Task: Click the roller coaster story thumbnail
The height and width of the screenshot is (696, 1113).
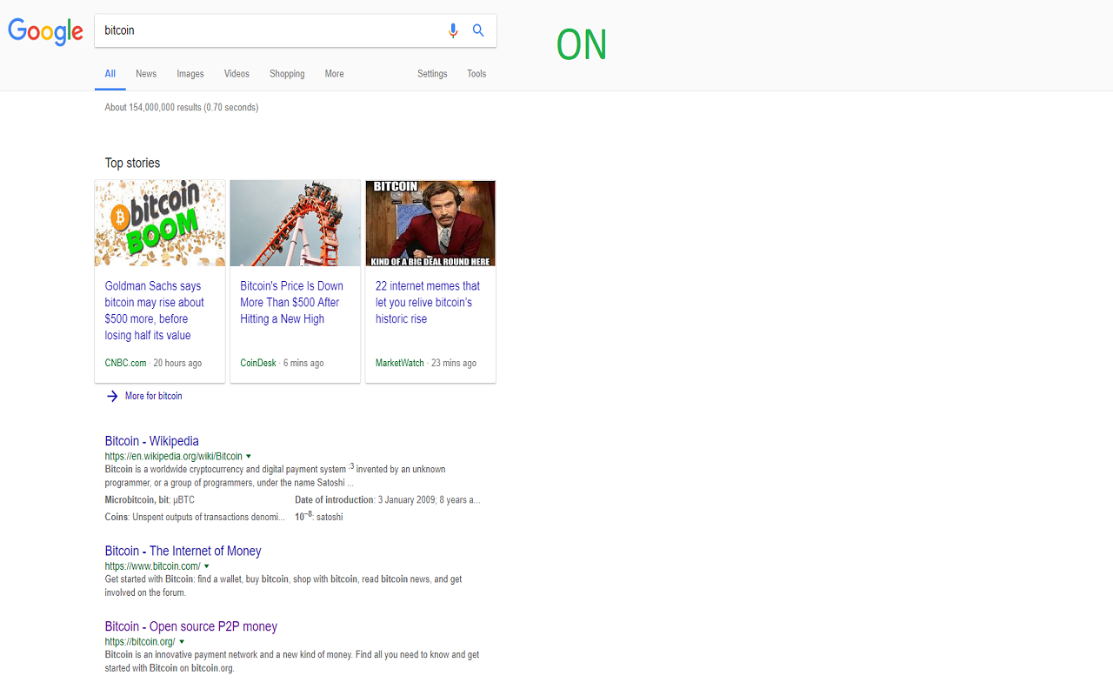Action: coord(295,223)
